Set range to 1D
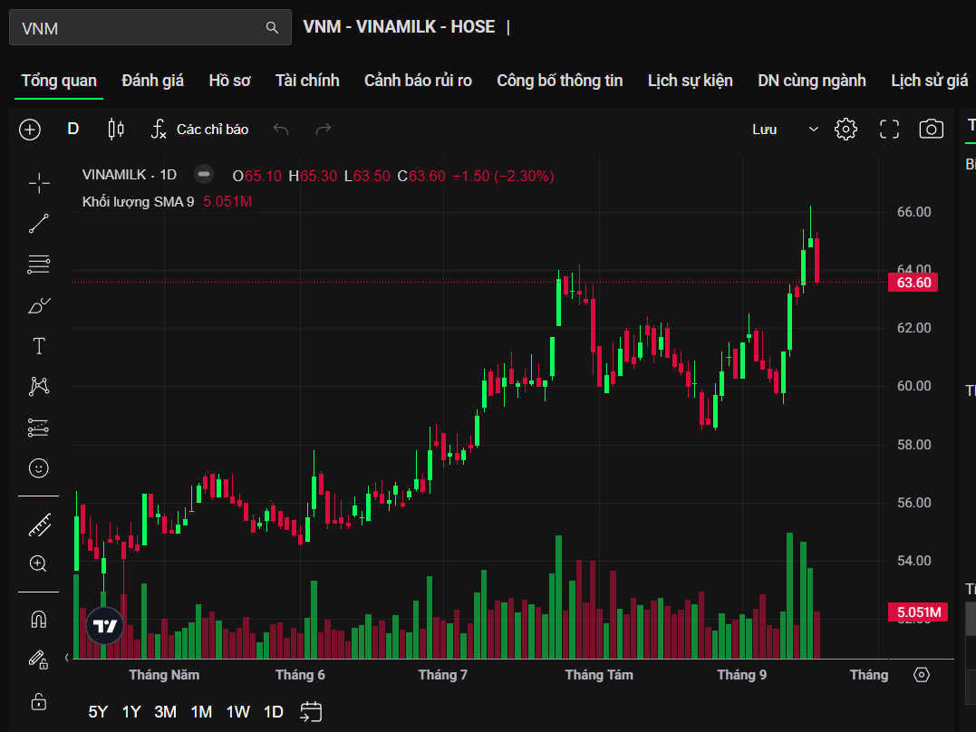The height and width of the screenshot is (732, 976). tap(274, 712)
